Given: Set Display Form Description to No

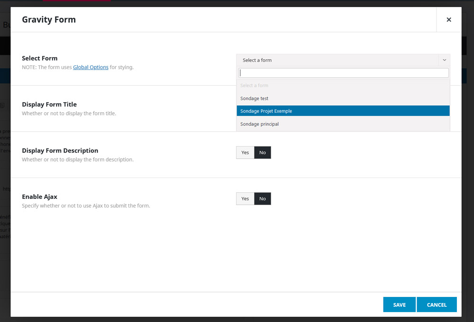Looking at the screenshot, I should (263, 152).
